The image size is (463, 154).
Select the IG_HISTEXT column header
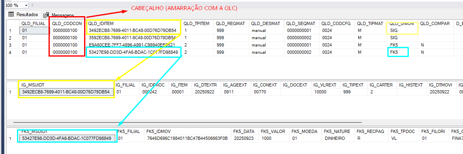412,84
